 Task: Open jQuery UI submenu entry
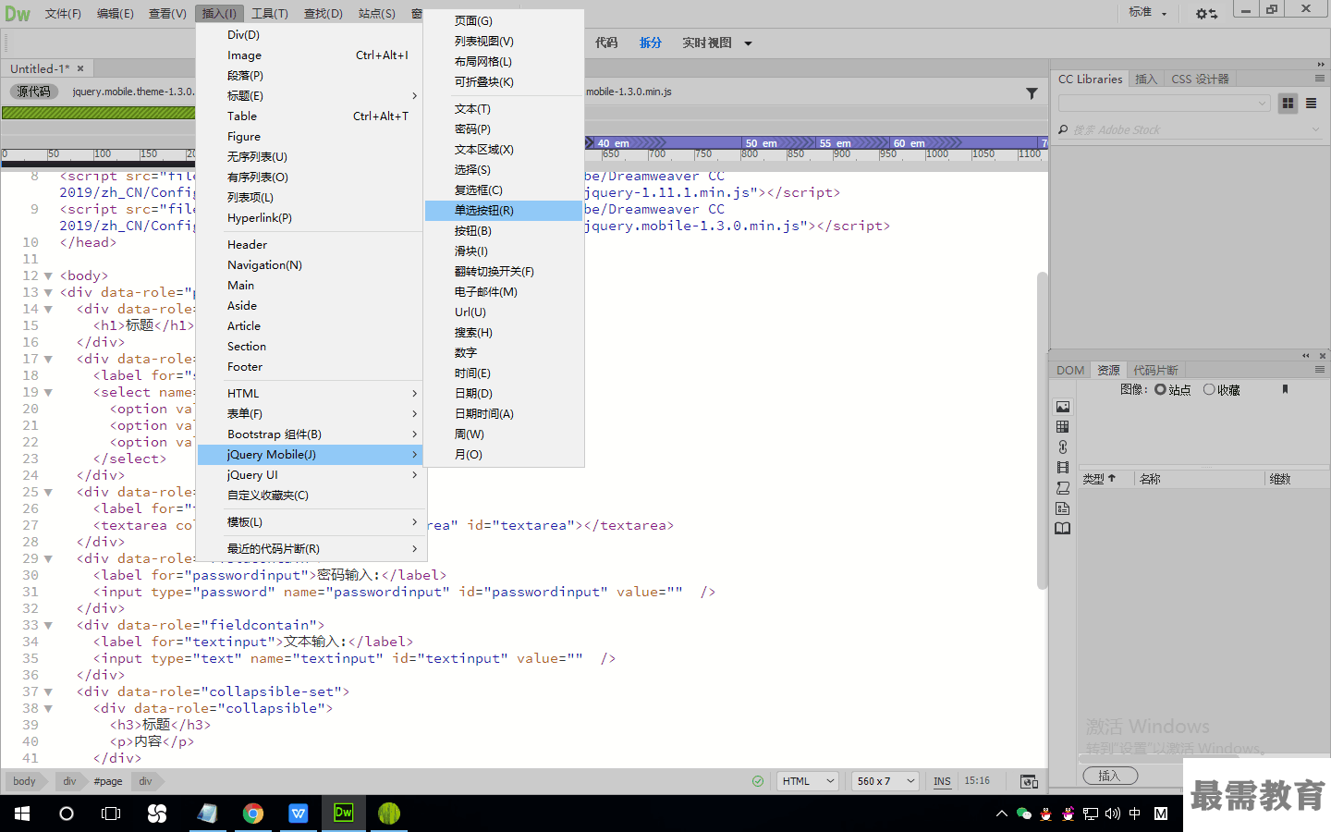309,474
